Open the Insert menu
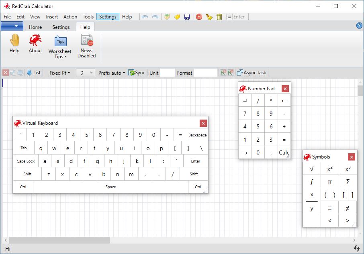364x254 pixels. (52, 17)
